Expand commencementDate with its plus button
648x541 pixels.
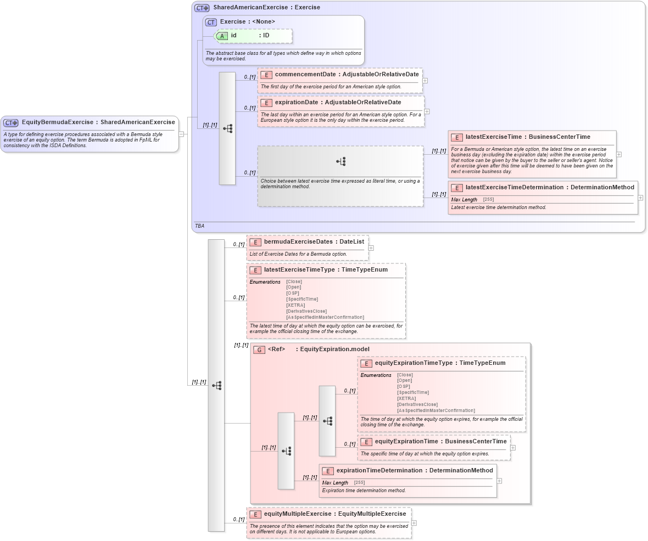point(424,80)
